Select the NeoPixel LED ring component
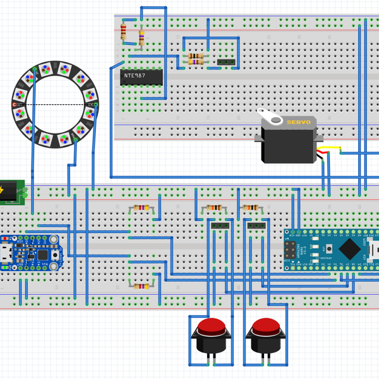Viewport: 379px width, 379px height. tap(55, 104)
